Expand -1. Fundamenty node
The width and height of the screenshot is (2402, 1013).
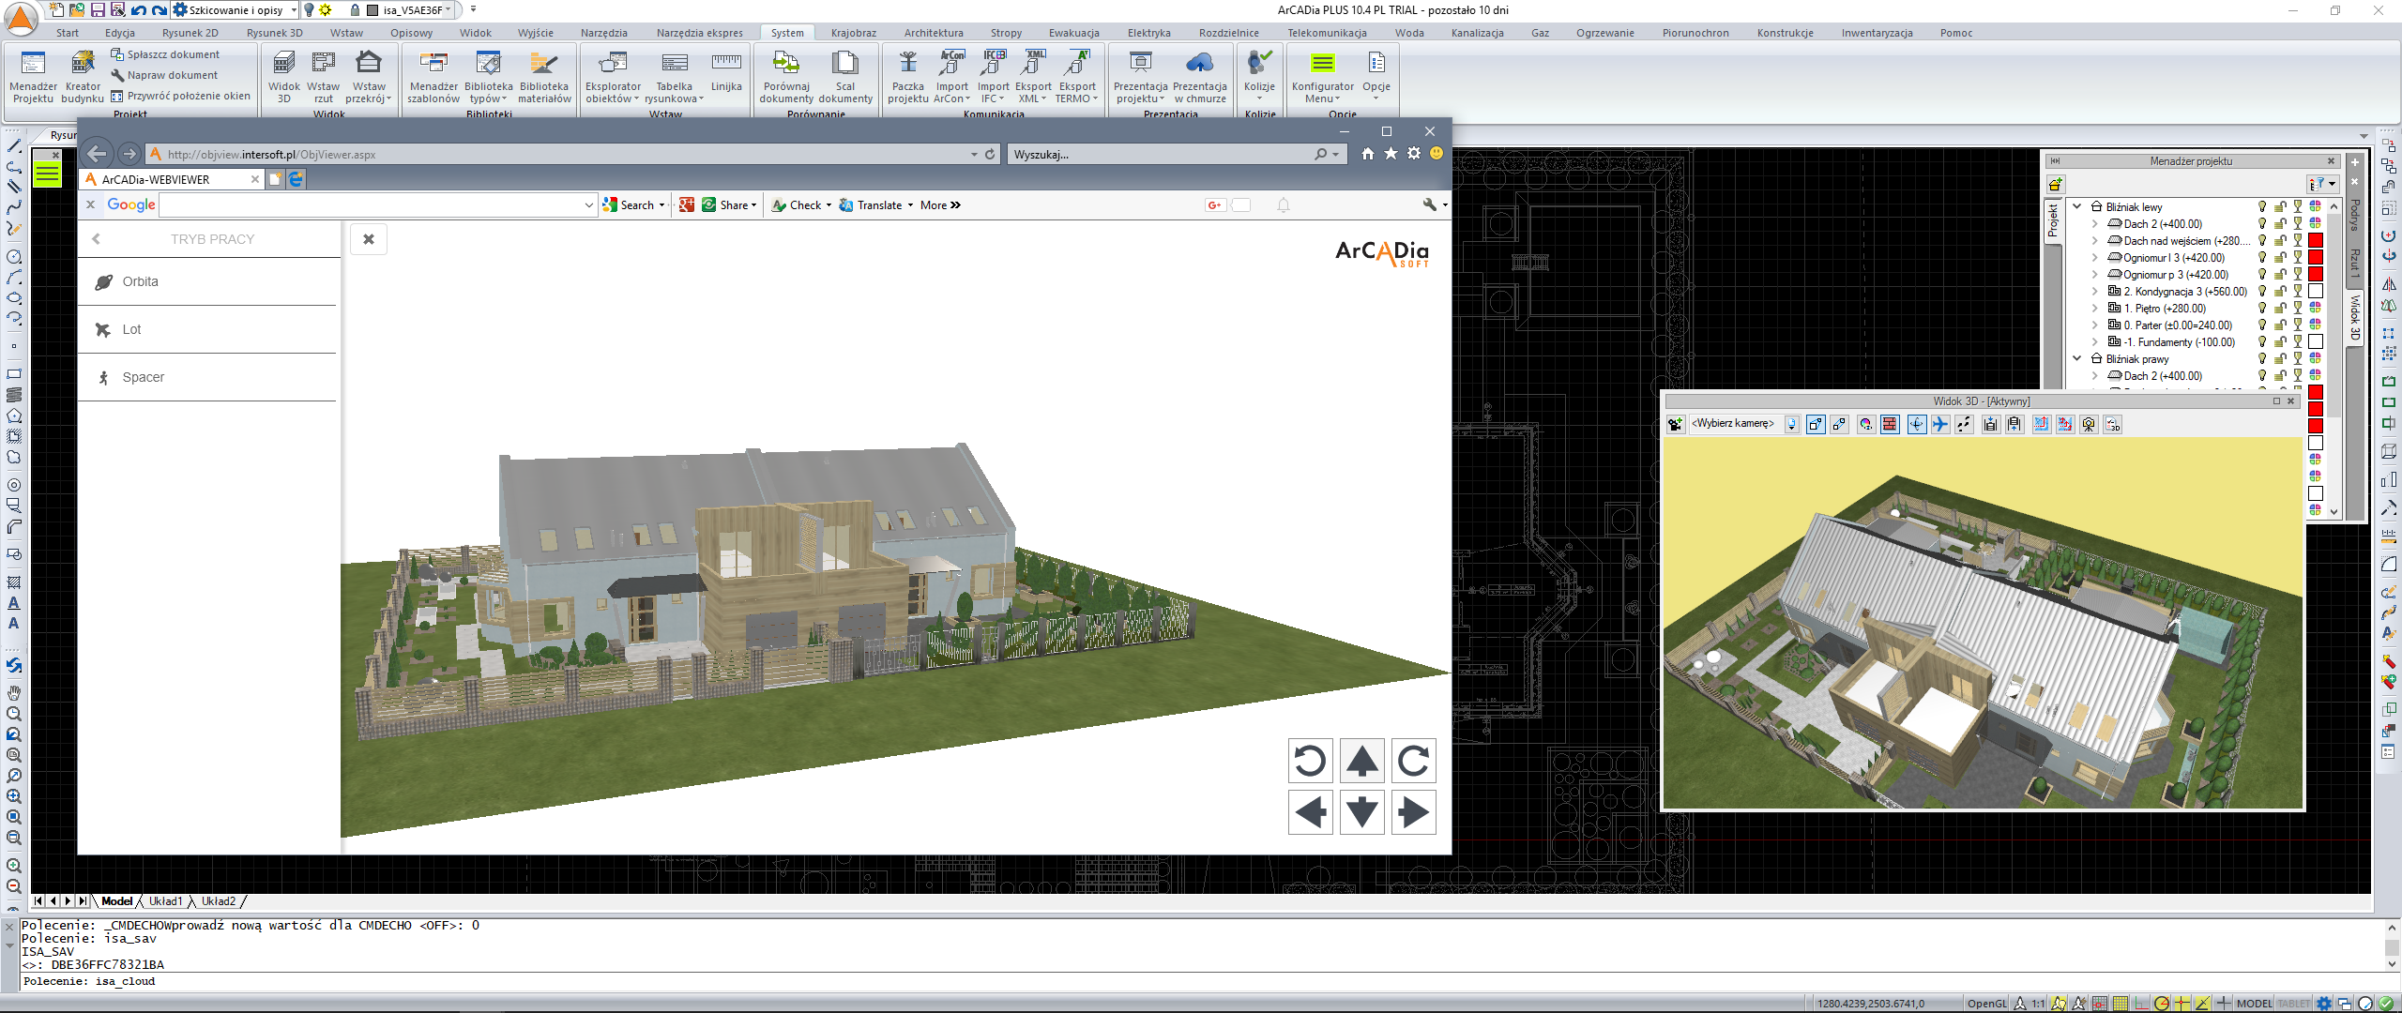click(2095, 341)
